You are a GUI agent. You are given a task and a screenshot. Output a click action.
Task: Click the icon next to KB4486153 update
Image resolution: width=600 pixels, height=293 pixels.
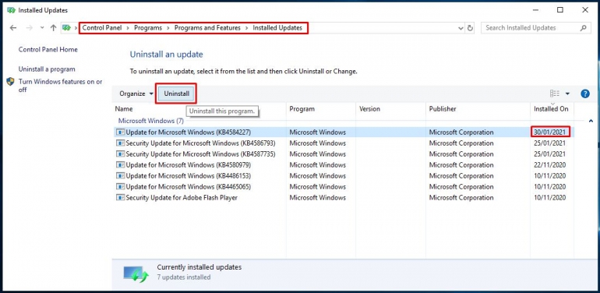121,176
